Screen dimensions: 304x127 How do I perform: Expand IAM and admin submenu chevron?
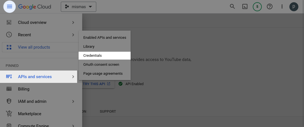(73, 101)
